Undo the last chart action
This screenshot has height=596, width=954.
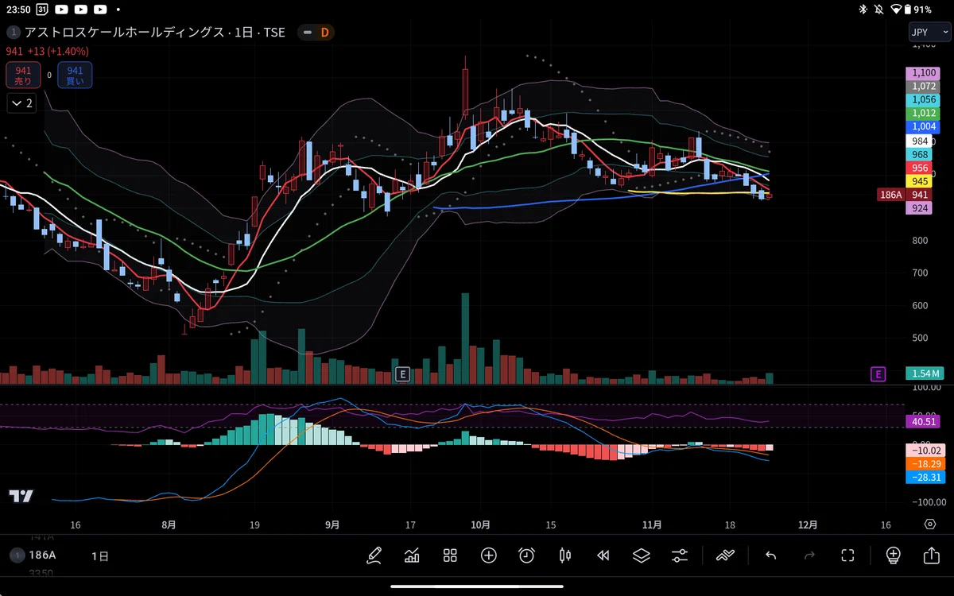770,555
